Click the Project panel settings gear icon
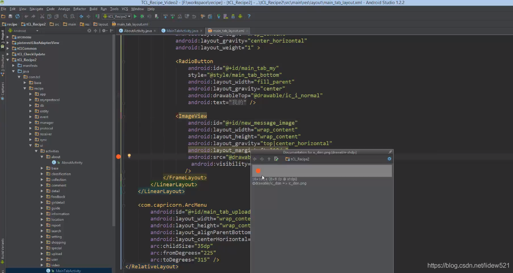513x273 pixels. [104, 31]
